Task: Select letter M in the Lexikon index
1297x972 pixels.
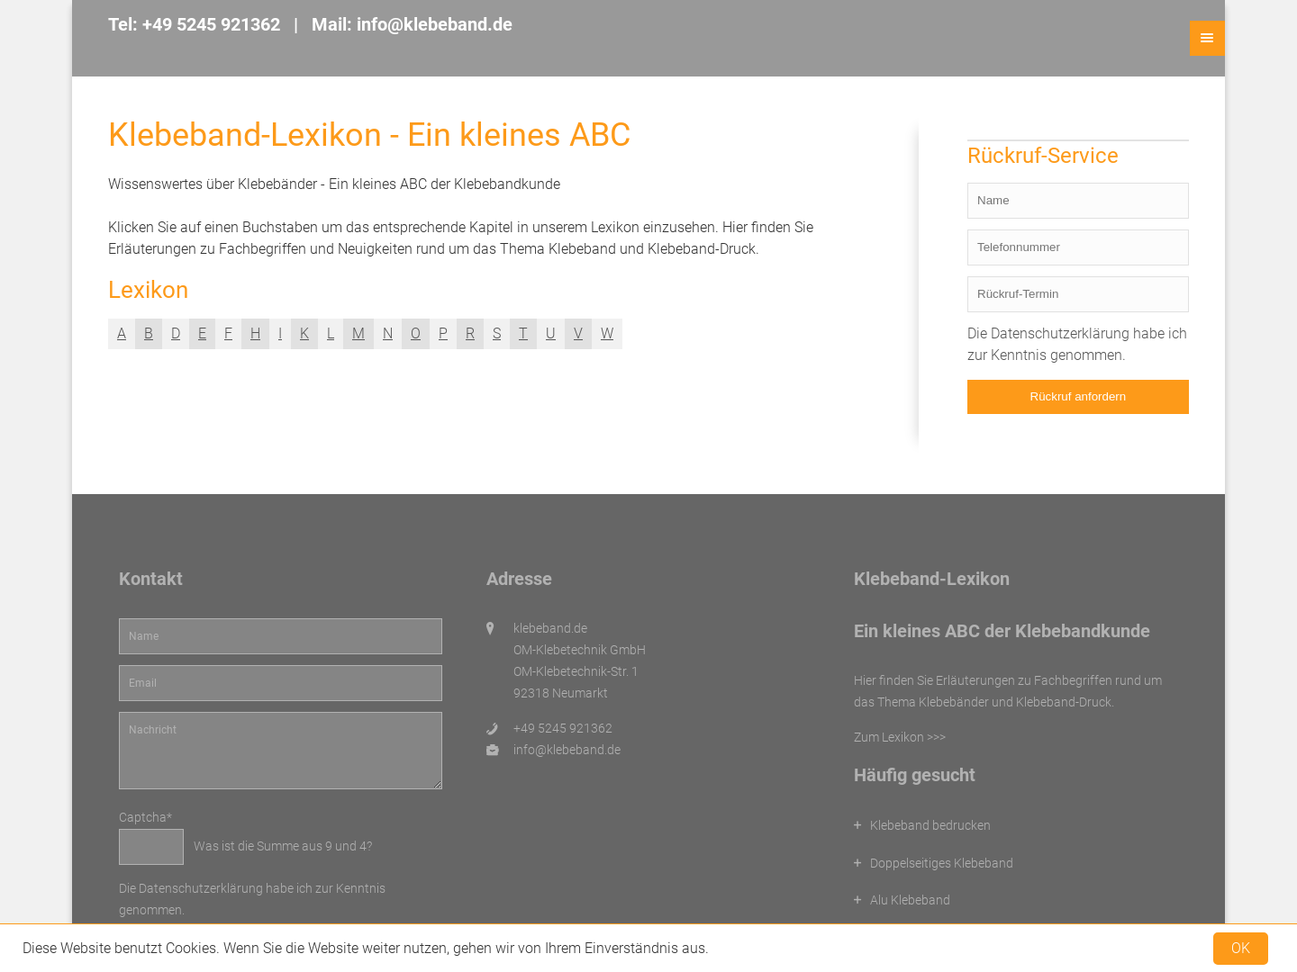Action: [x=358, y=334]
